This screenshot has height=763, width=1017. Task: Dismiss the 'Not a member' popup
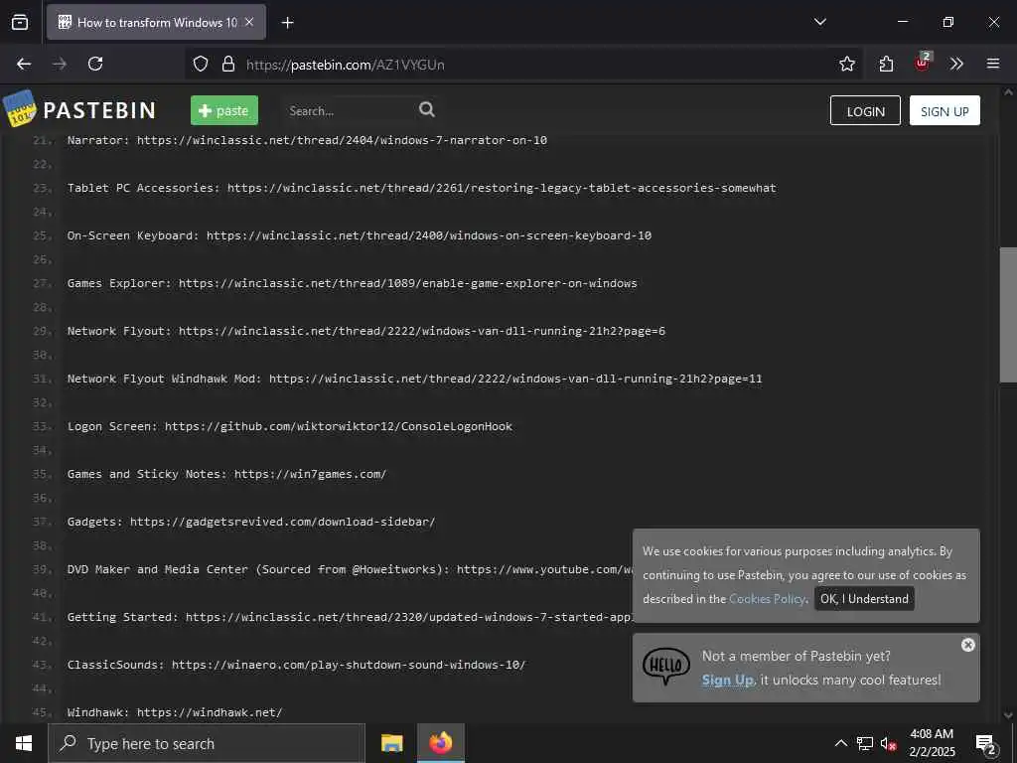pos(967,645)
